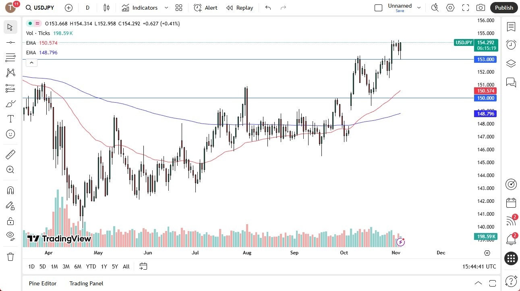The image size is (520, 291).
Task: Open chart settings gear
Action: pyautogui.click(x=450, y=8)
